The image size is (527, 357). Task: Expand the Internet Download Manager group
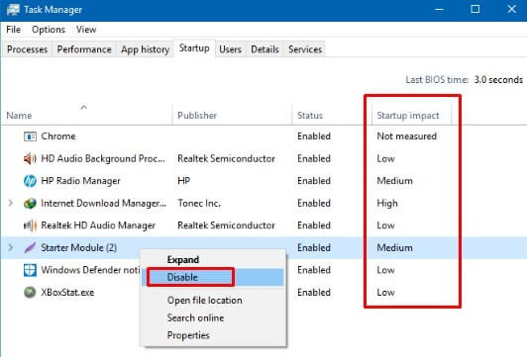tap(11, 203)
